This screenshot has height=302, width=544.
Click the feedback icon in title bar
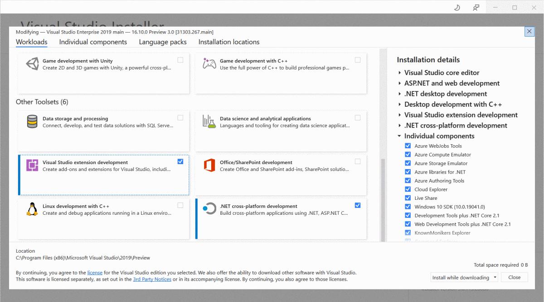[476, 7]
